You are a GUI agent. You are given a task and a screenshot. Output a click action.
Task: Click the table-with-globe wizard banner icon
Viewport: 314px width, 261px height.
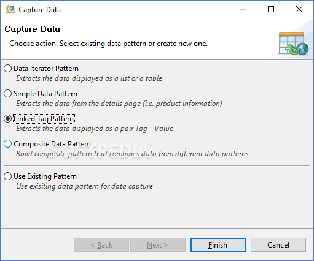(294, 43)
